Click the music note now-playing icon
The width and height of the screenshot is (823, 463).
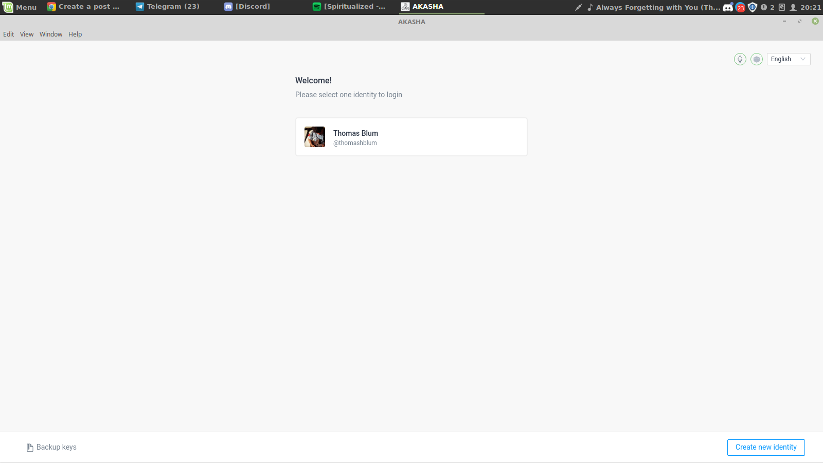click(x=590, y=7)
